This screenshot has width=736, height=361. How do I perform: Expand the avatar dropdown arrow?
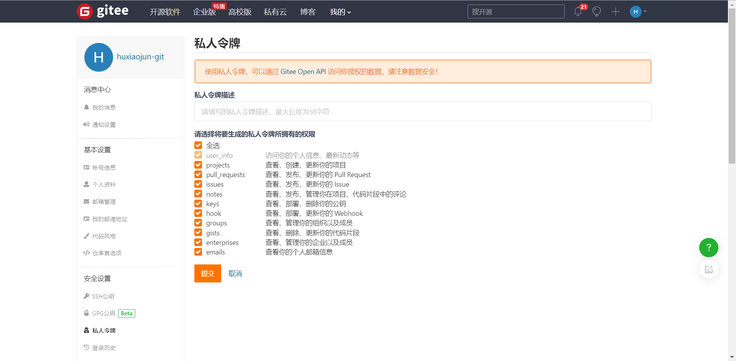coord(645,11)
